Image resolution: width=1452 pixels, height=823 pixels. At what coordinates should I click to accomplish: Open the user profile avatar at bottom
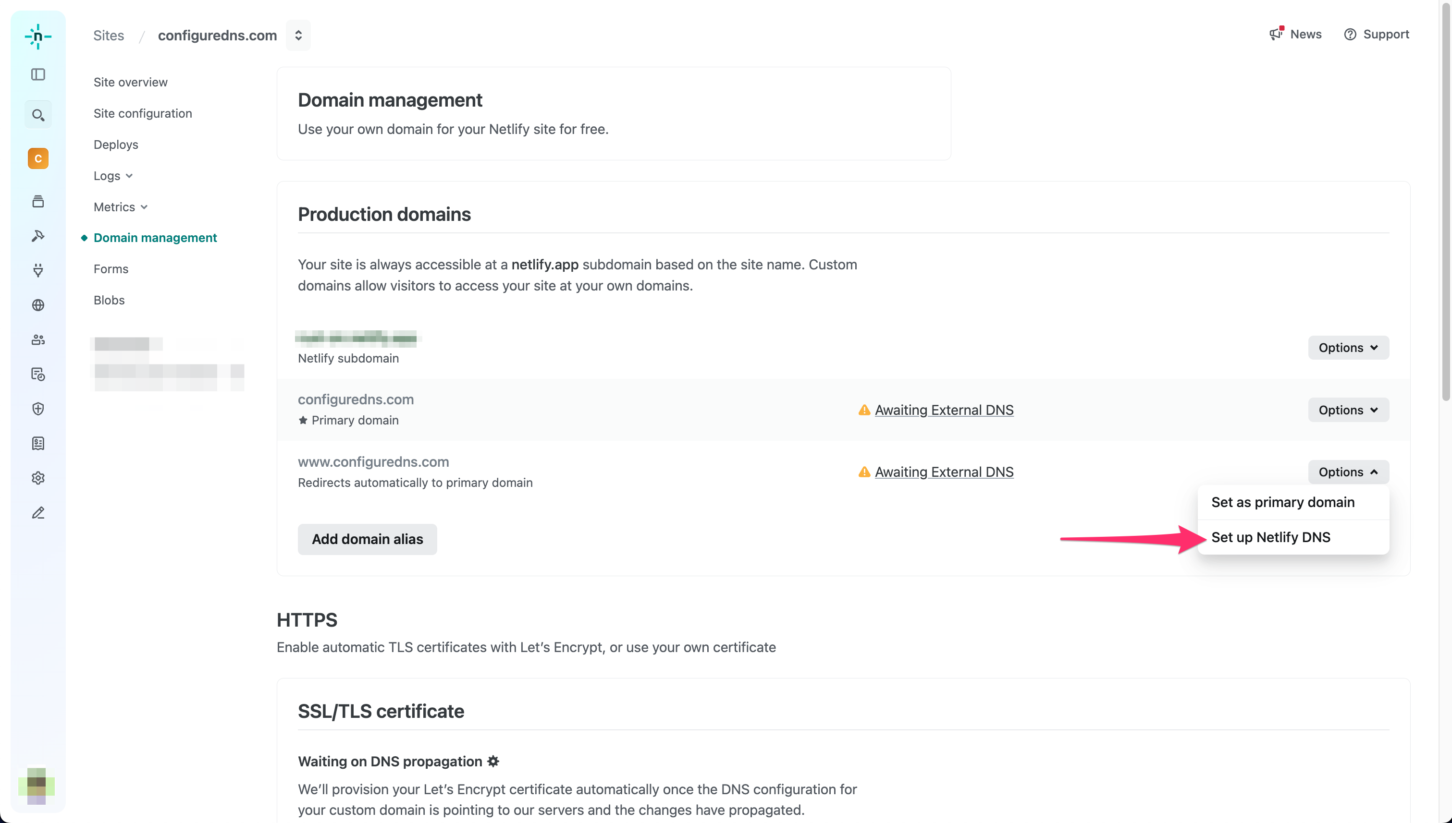(x=37, y=786)
